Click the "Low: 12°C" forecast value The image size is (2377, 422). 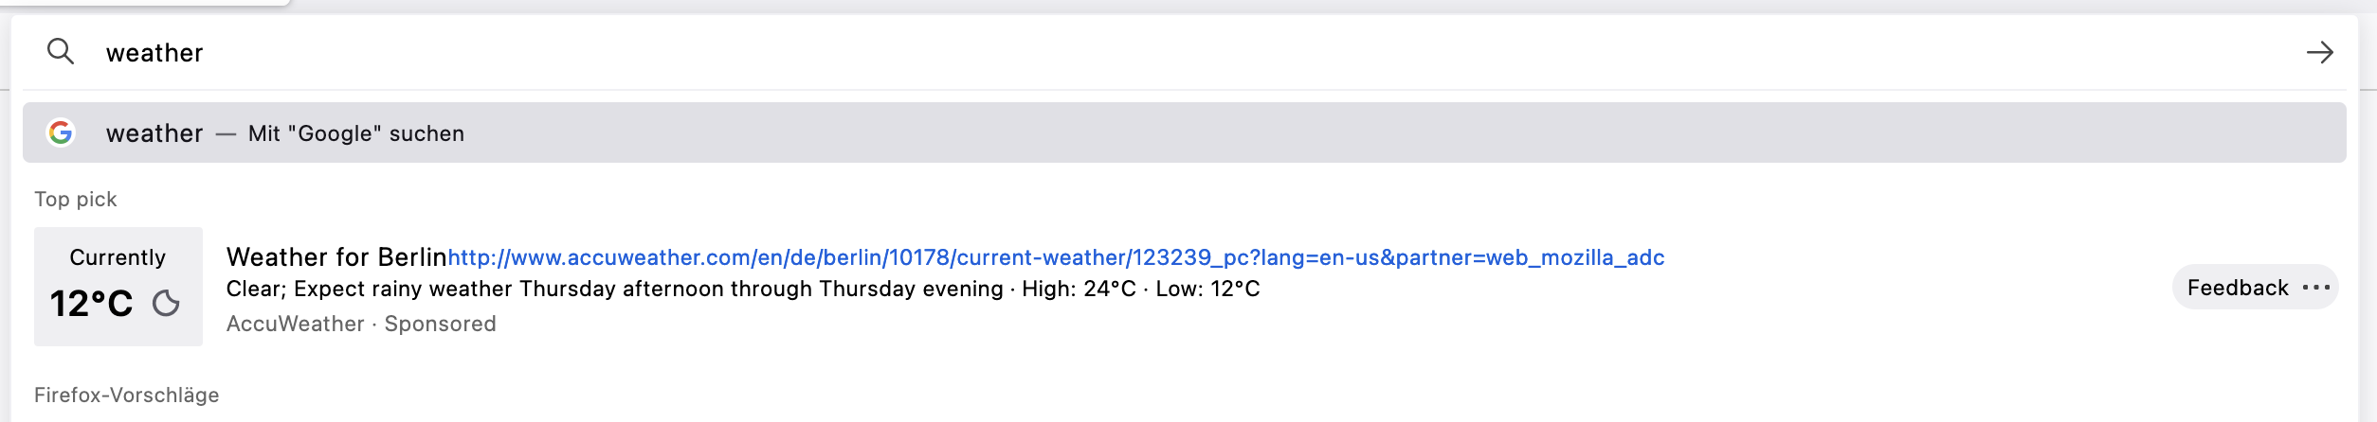1207,289
